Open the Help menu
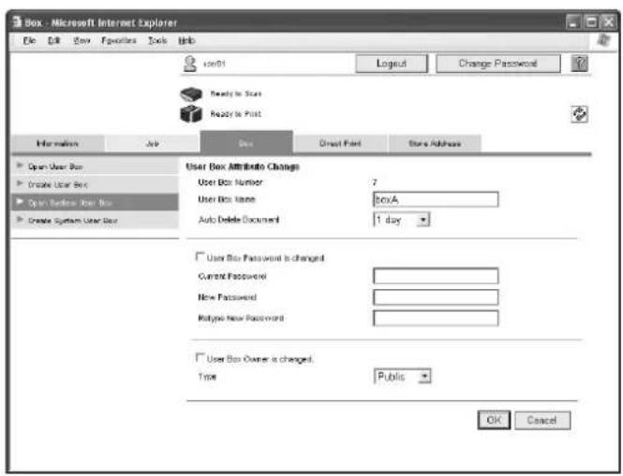Image resolution: width=623 pixels, height=476 pixels. point(186,40)
